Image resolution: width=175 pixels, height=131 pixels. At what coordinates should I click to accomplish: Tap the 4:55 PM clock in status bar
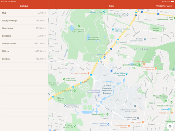[x=4, y=1]
